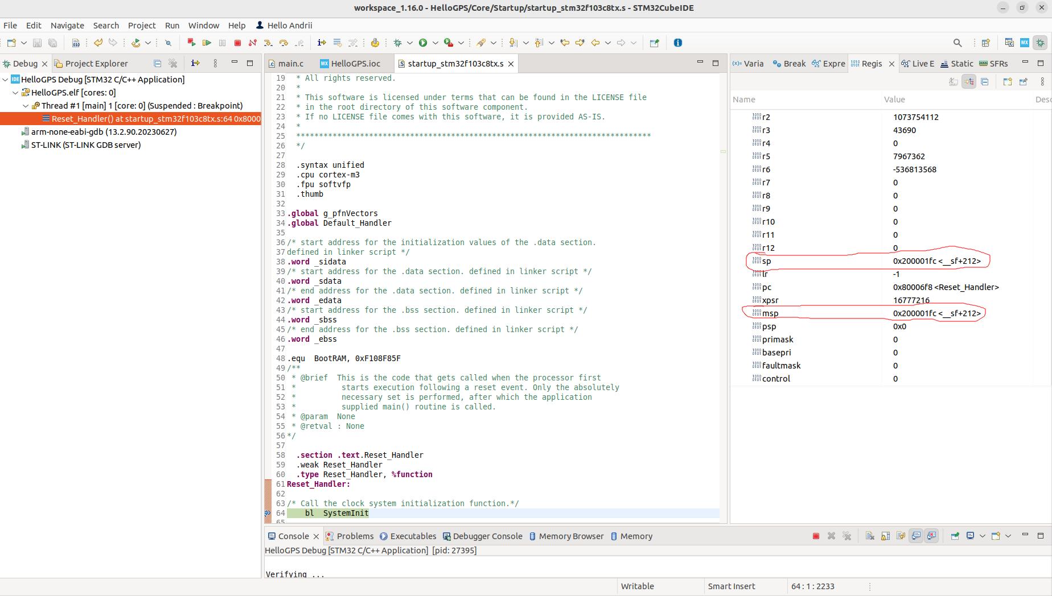Click the Step Into button

pyautogui.click(x=268, y=43)
